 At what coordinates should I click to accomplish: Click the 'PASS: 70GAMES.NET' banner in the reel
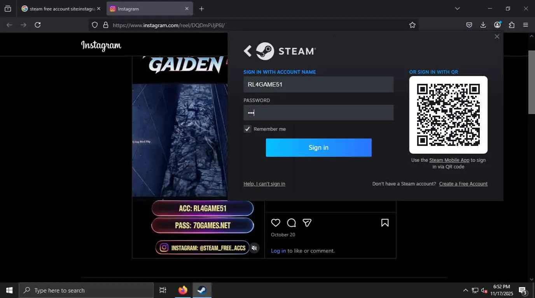click(203, 225)
